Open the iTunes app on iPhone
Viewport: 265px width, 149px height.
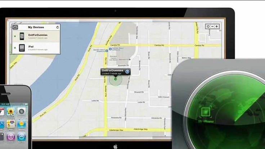point(11,137)
